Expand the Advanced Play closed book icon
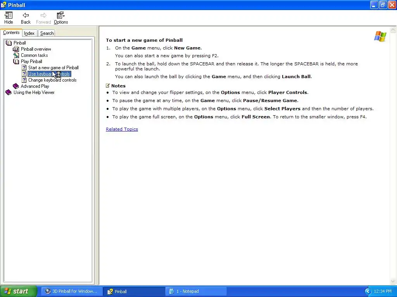Screen dimensions: 397x297 coord(16,86)
